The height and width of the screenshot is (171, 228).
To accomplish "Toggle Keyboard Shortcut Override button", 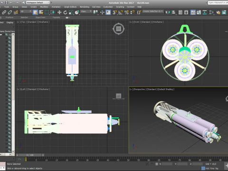I will coord(108,12).
